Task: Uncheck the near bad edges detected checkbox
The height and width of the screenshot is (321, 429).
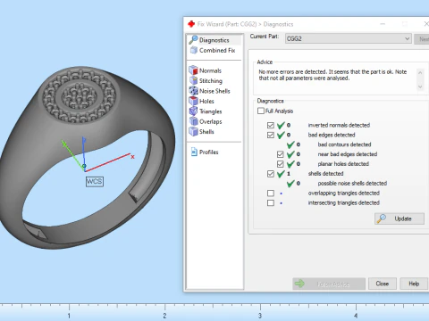Action: click(280, 154)
